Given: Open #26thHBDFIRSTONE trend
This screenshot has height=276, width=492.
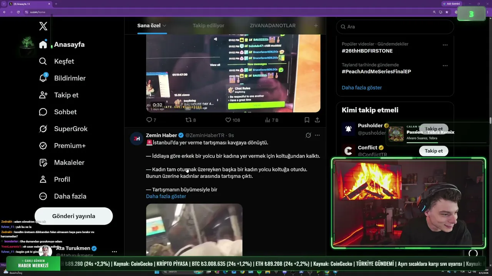Looking at the screenshot, I should (367, 51).
